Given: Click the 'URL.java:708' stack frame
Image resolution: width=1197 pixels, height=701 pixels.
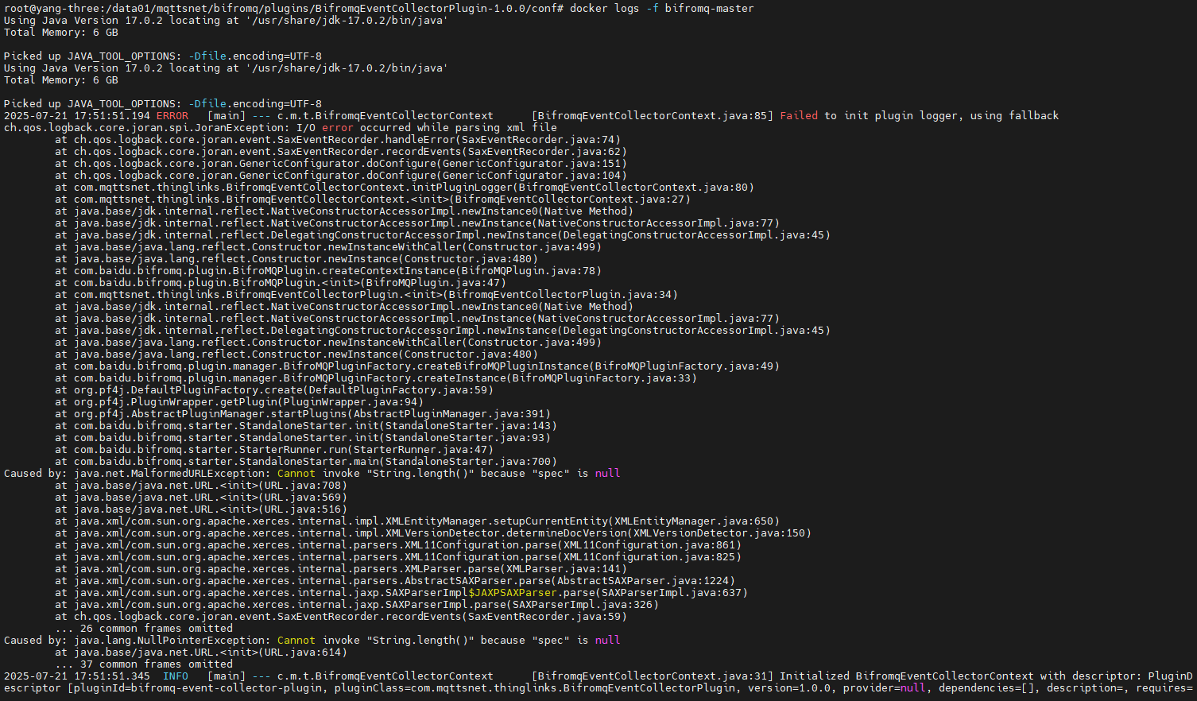Looking at the screenshot, I should pos(201,486).
